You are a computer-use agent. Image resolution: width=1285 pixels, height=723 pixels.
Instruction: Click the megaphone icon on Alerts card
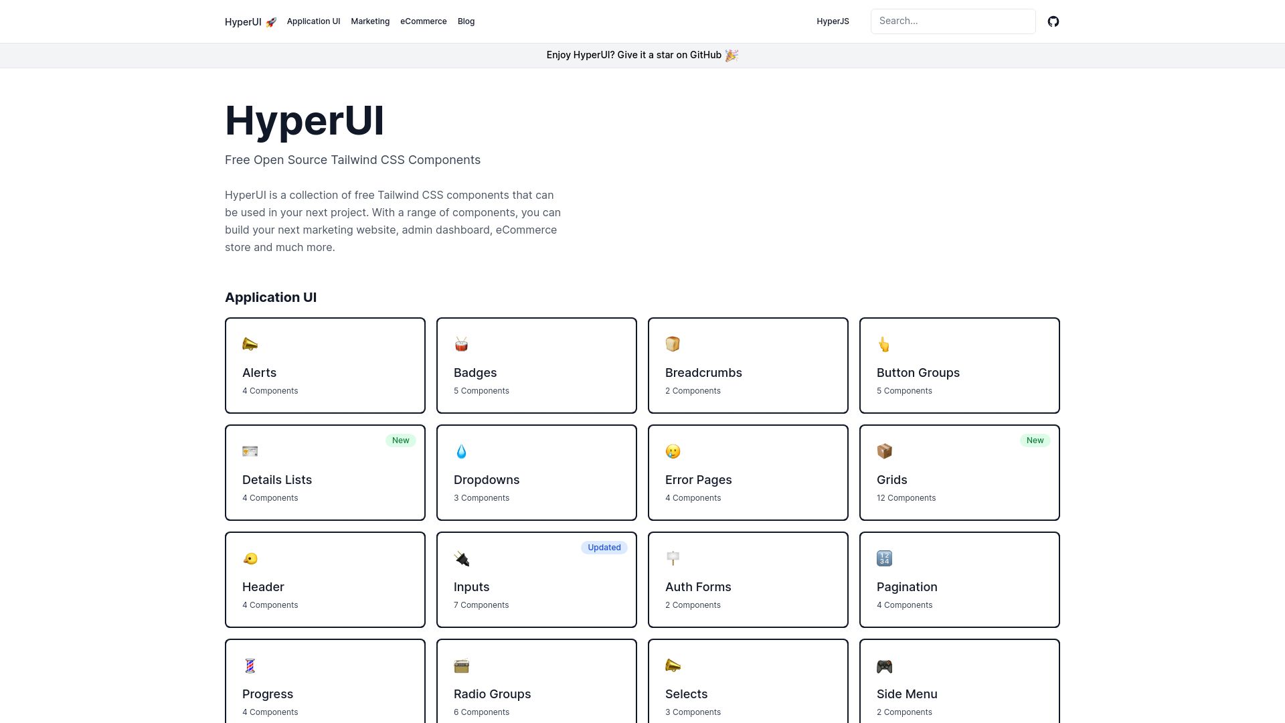point(250,344)
